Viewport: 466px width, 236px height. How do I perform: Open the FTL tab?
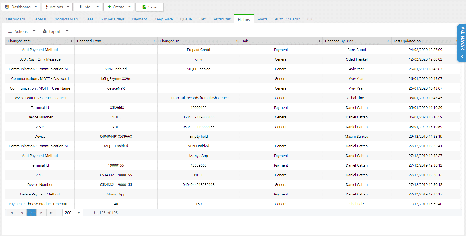tap(310, 19)
